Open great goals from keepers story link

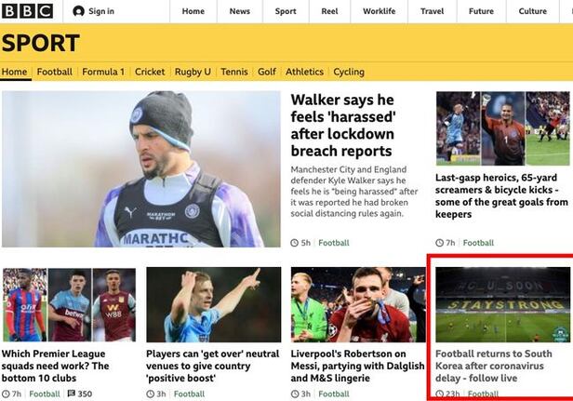click(x=501, y=195)
